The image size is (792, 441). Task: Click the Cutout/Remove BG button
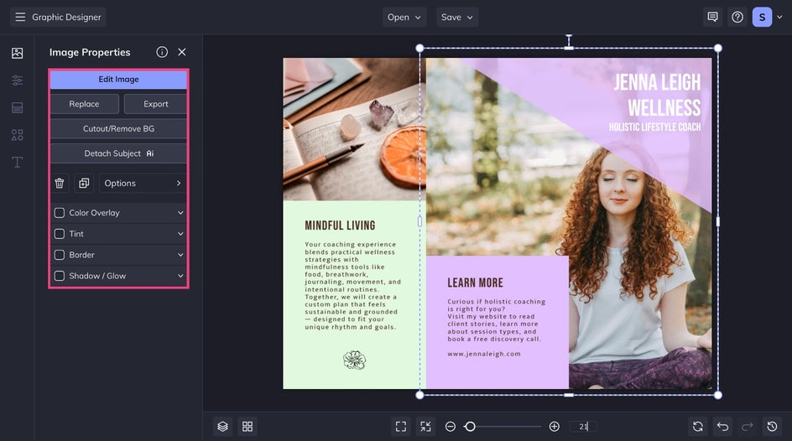[x=118, y=129]
